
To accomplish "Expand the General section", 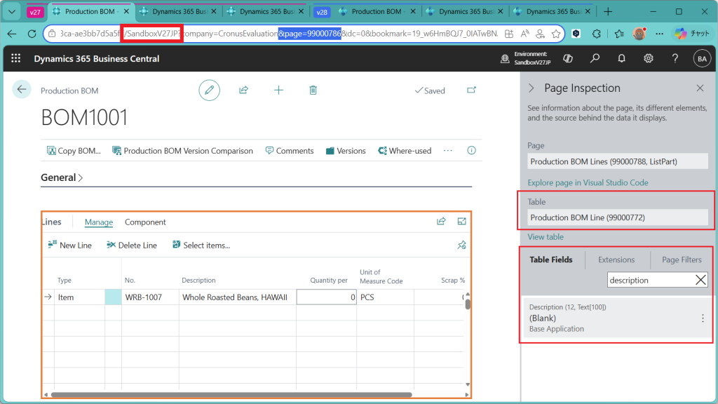I will [62, 177].
